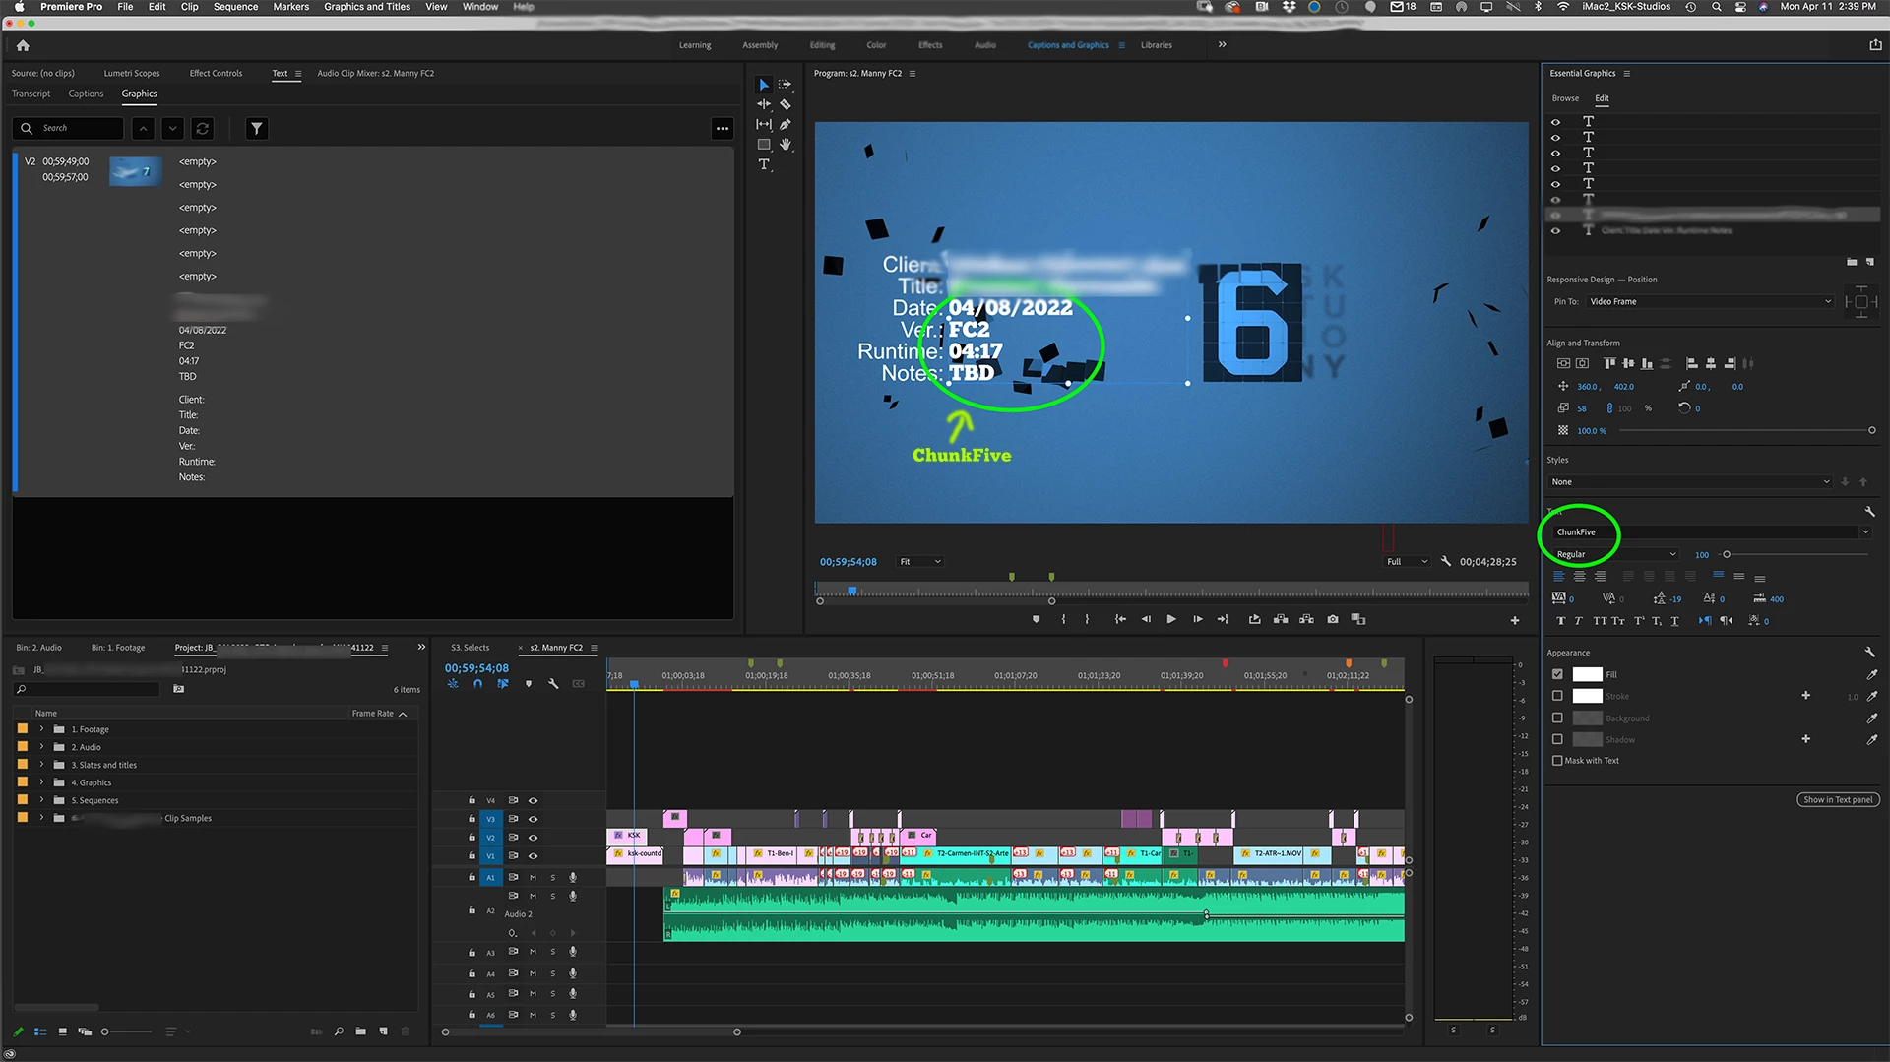Click the filter icon in Text panel
The image size is (1890, 1062).
coord(257,129)
